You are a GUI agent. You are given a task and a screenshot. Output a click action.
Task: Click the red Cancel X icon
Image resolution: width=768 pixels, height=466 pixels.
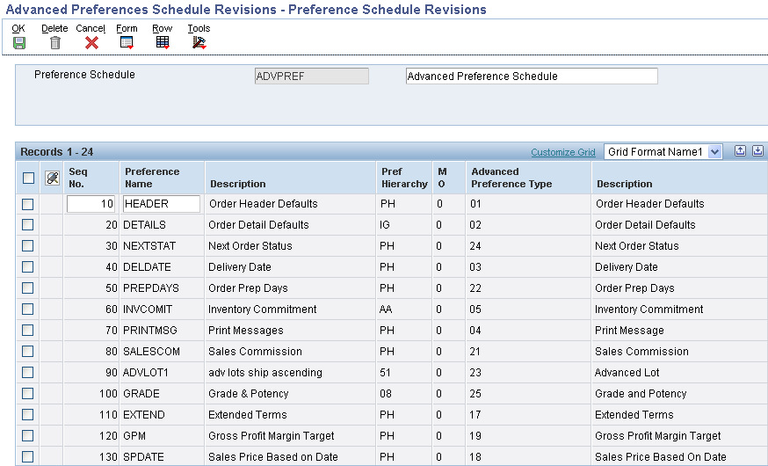91,43
